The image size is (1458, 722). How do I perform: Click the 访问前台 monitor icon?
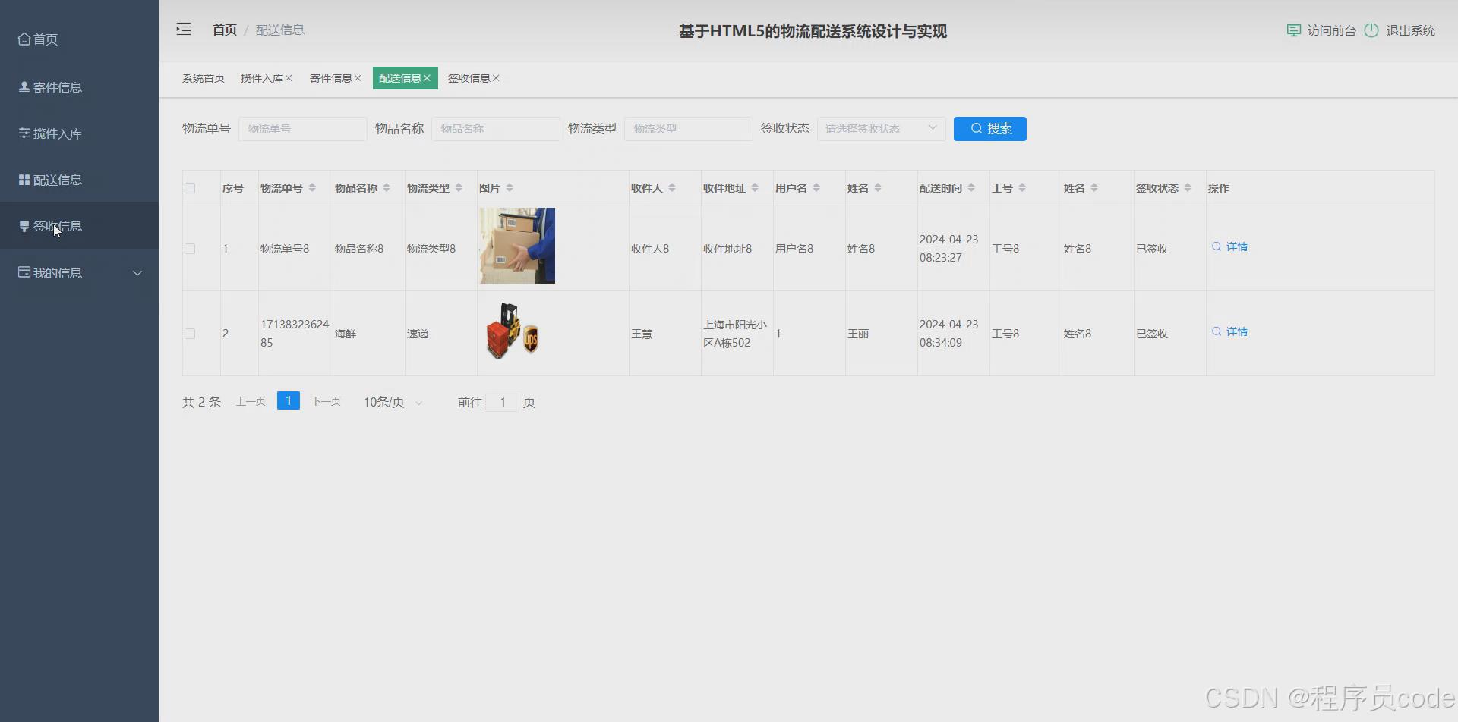pyautogui.click(x=1293, y=30)
